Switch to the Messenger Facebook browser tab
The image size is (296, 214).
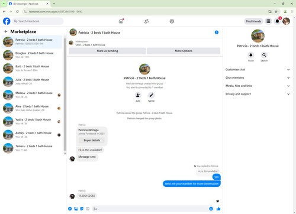coord(28,4)
